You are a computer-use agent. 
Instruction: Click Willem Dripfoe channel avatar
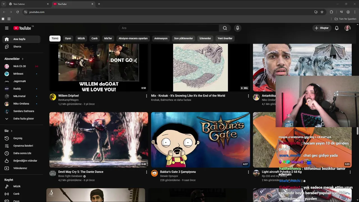(x=53, y=97)
